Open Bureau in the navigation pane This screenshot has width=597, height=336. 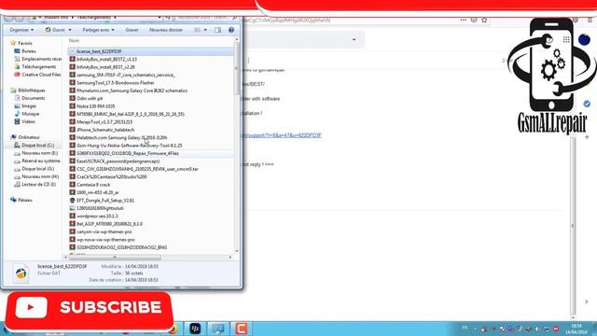point(29,51)
